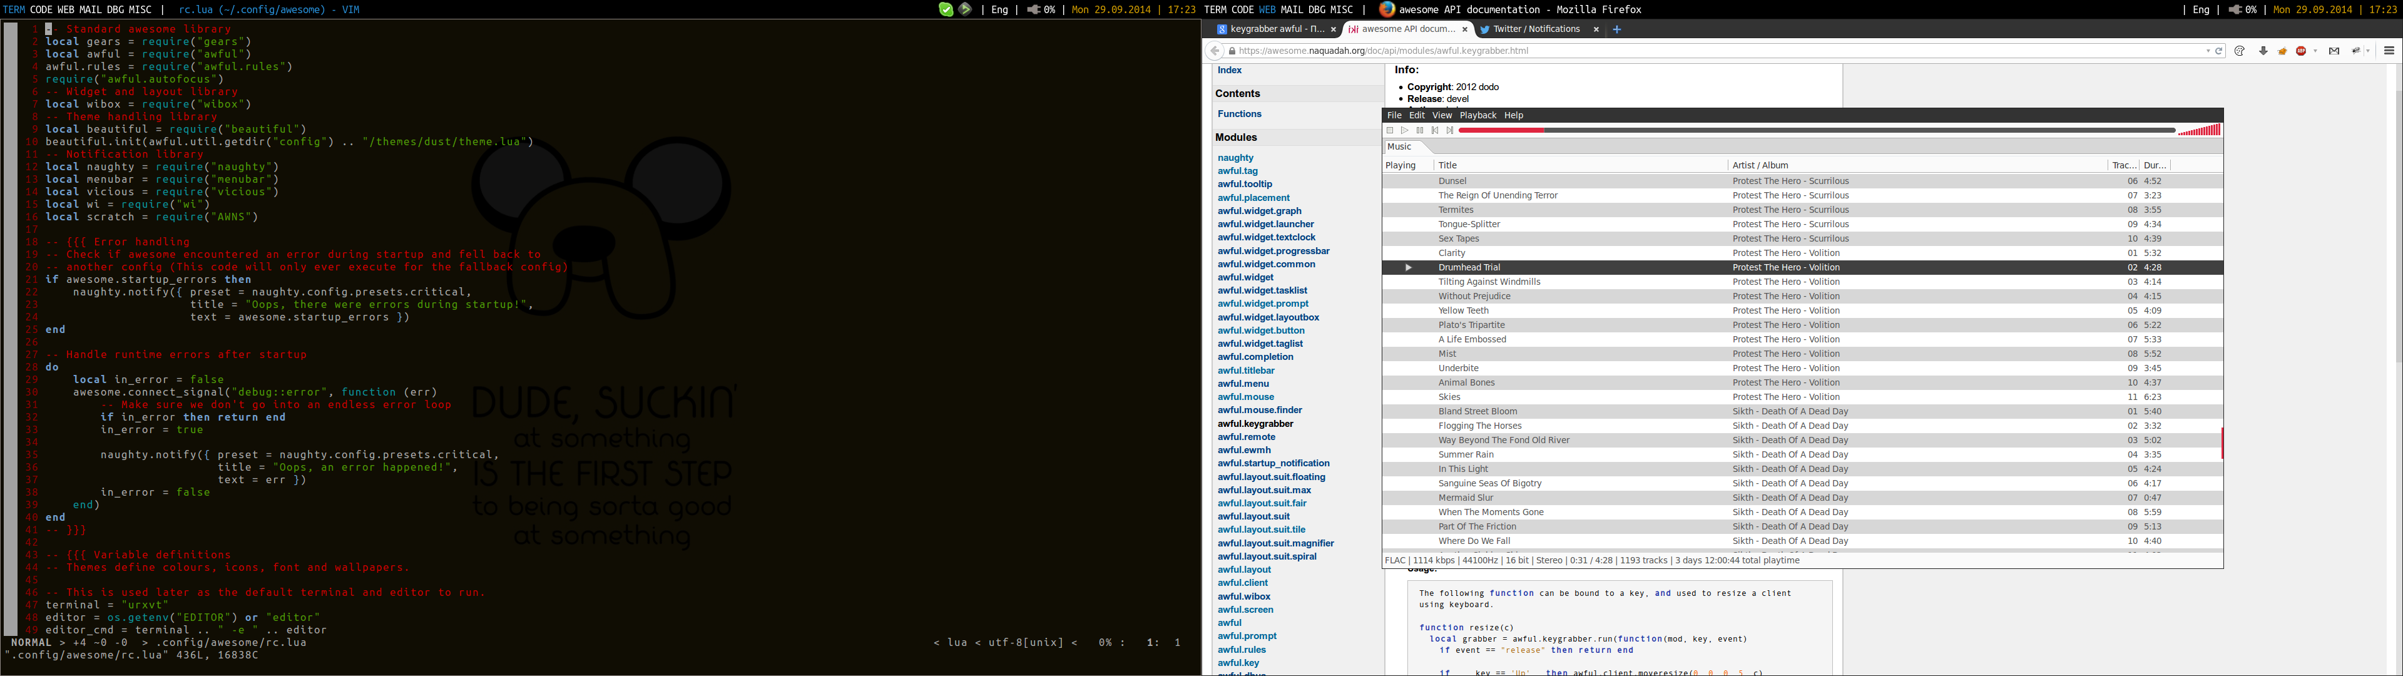Click the play button in music player toolbar
This screenshot has height=676, width=2403.
(x=1405, y=131)
